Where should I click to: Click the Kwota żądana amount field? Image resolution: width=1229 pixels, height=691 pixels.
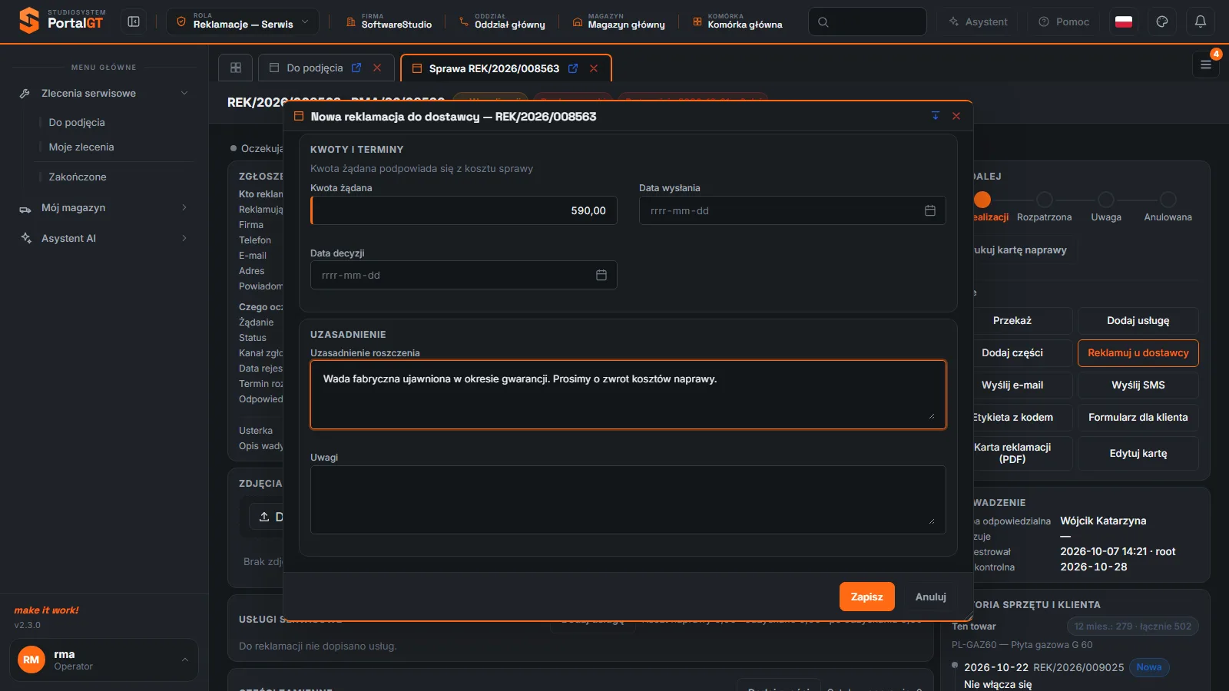point(464,210)
